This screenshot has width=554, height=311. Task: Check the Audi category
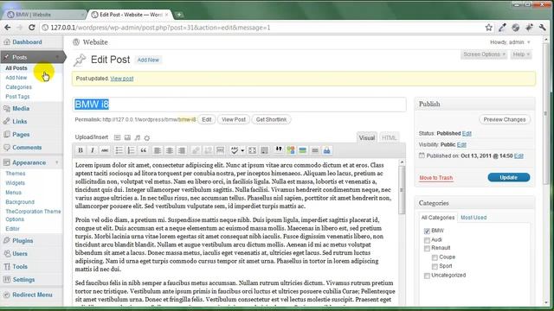[427, 240]
